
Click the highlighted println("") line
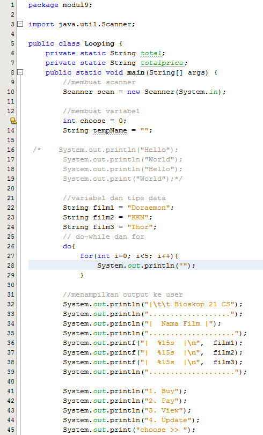145,266
